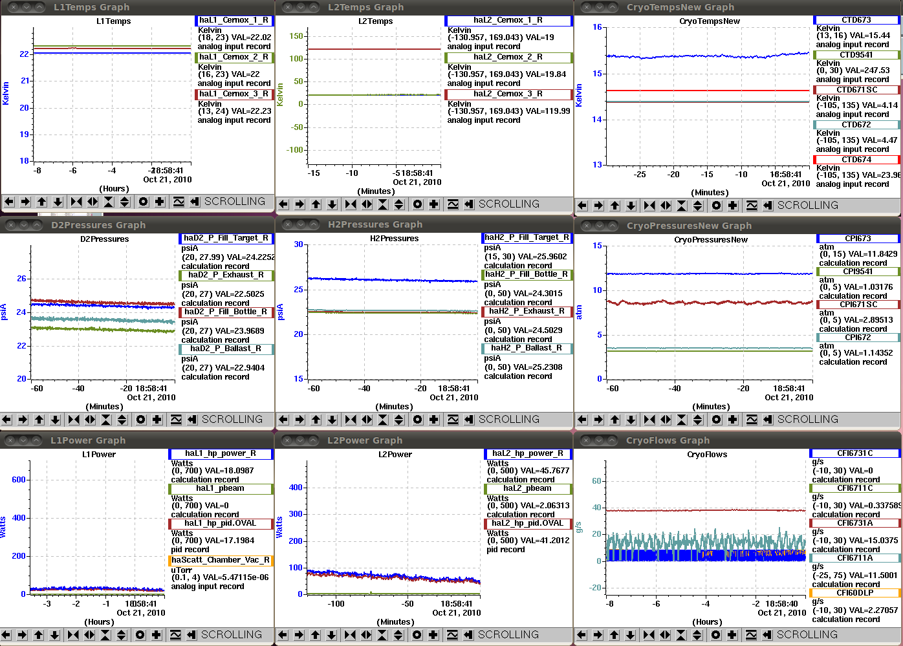Viewport: 903px width, 646px height.
Task: Click auto-scroll arrow icon in D2Pressures Graph
Action: click(x=192, y=420)
